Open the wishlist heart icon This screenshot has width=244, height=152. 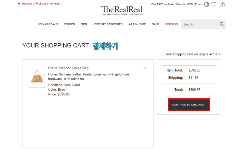pos(214,4)
